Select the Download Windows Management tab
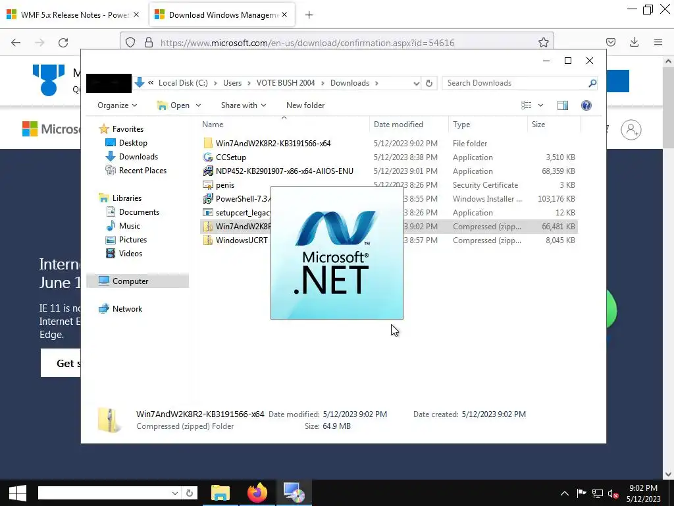This screenshot has height=506, width=674. 222,14
